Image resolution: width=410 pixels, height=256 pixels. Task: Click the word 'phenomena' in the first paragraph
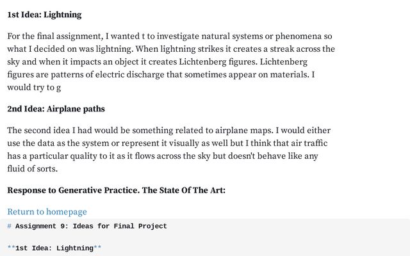point(298,36)
